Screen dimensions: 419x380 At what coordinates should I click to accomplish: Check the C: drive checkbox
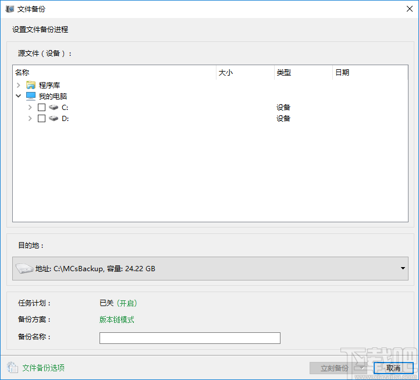(x=41, y=108)
